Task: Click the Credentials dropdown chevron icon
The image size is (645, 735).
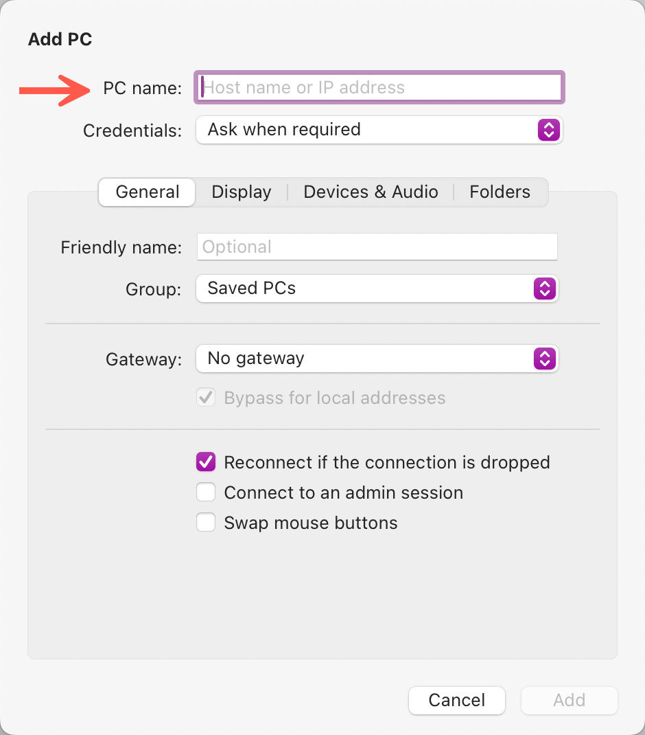Action: (548, 130)
